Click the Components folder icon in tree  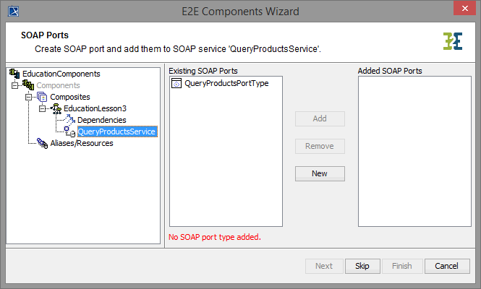[x=27, y=85]
